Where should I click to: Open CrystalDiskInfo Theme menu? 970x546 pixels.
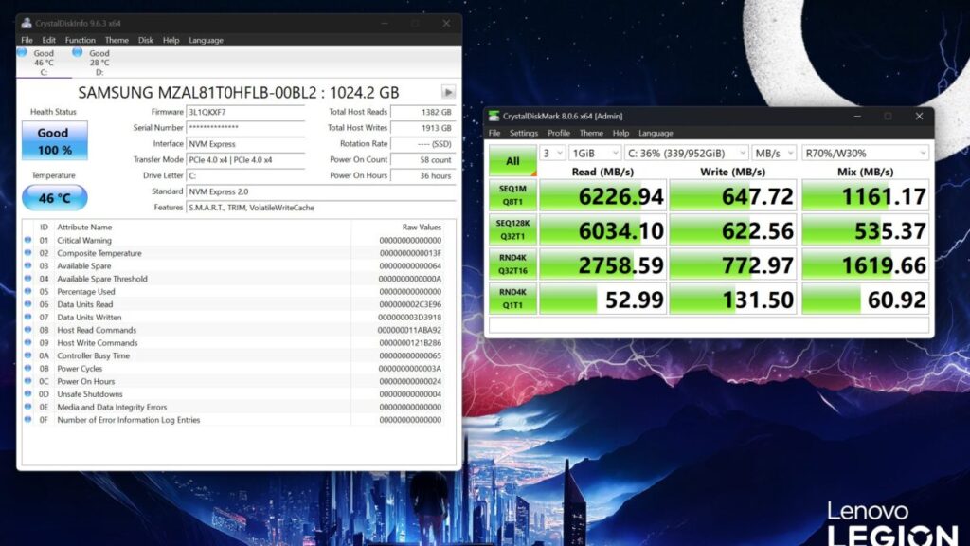117,40
